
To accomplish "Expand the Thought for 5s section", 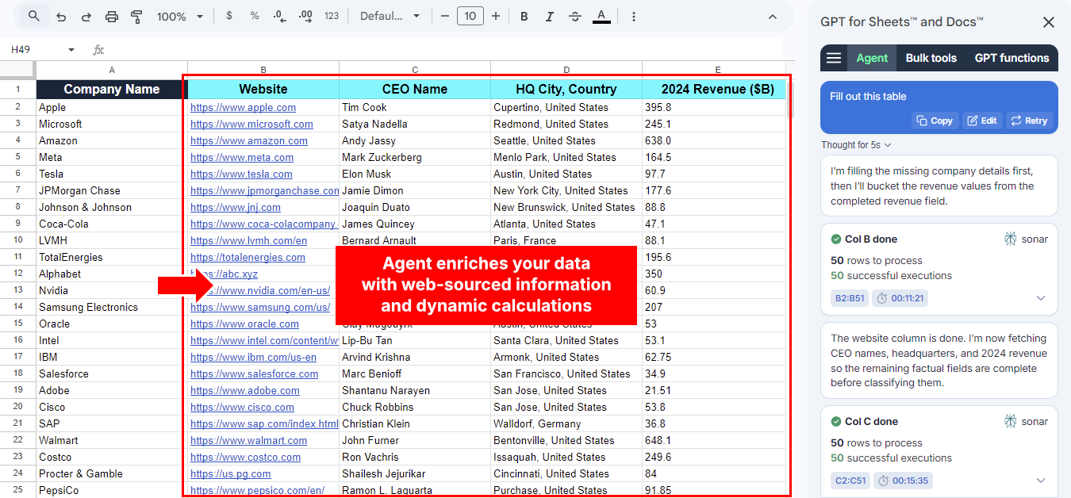I will click(x=855, y=145).
